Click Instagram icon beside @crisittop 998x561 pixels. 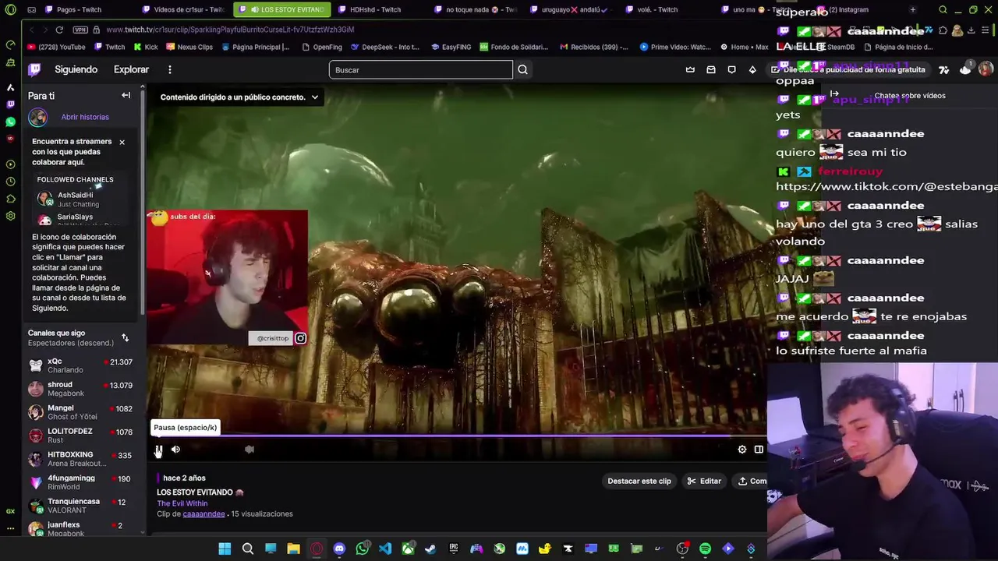(x=300, y=338)
